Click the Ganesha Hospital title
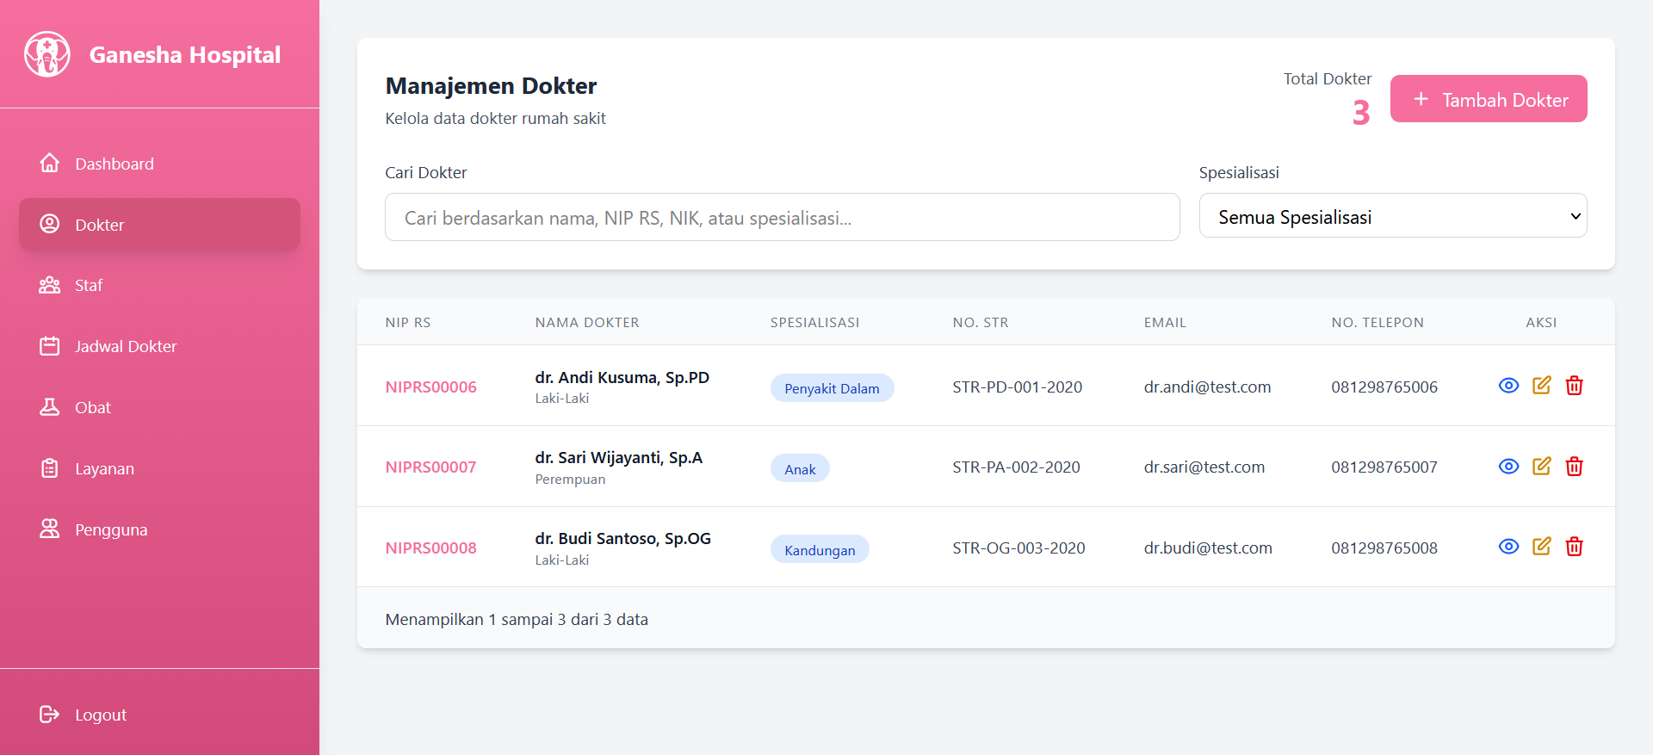1653x755 pixels. coord(185,55)
